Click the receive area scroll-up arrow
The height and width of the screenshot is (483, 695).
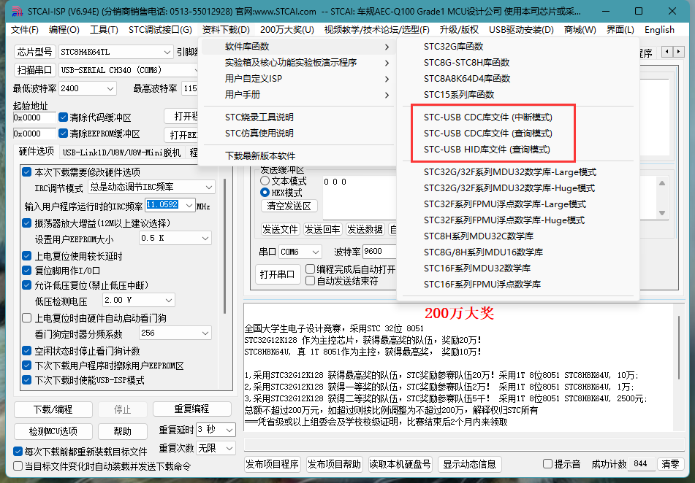pos(662,183)
